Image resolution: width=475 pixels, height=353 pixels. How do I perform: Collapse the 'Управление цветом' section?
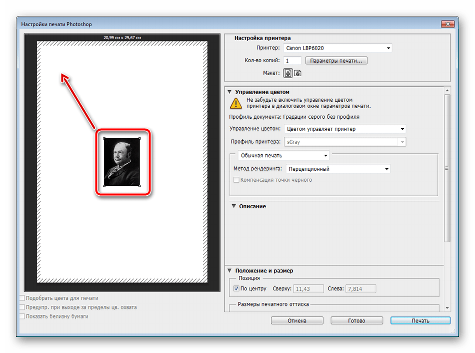tap(230, 92)
